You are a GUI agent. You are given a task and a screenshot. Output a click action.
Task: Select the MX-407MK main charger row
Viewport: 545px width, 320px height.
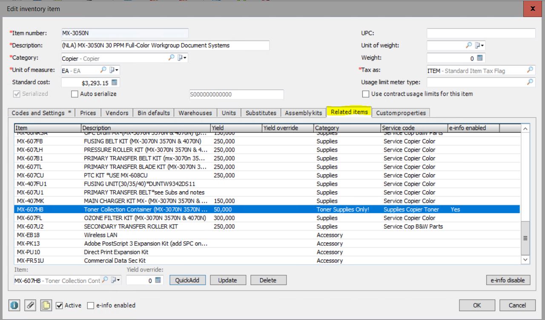point(267,201)
